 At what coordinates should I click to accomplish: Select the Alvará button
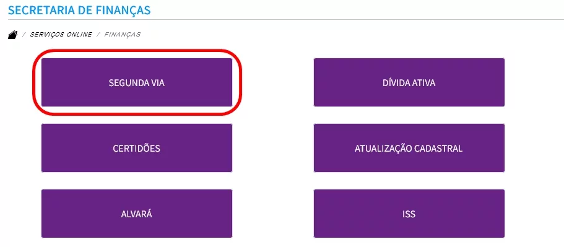pyautogui.click(x=137, y=214)
